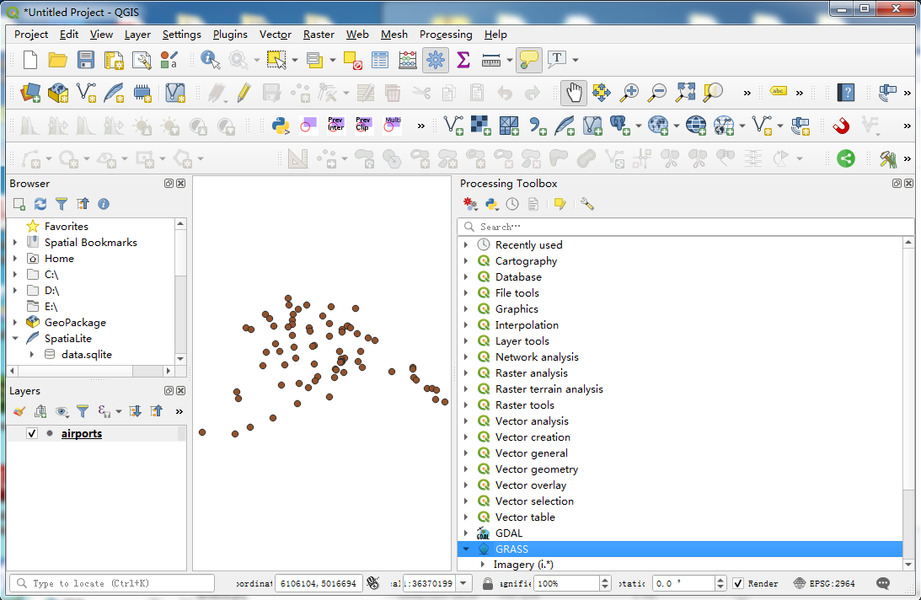Click the EPSG:2964 CRS button
This screenshot has height=600, width=921.
(x=824, y=583)
